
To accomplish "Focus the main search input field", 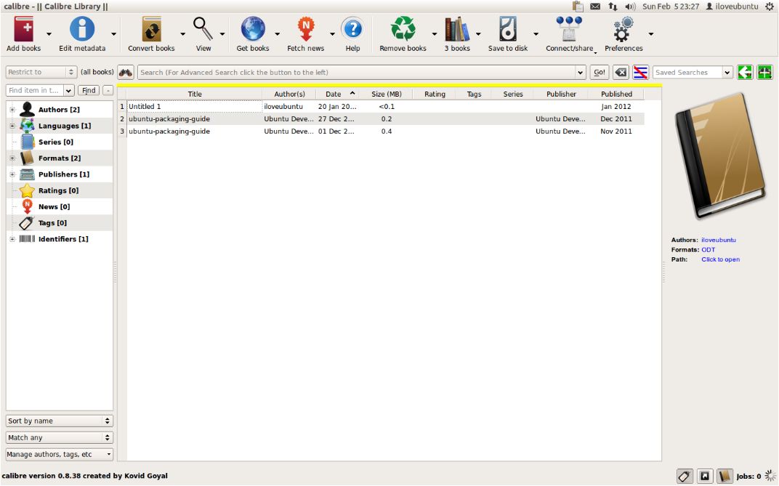I will pyautogui.click(x=357, y=73).
